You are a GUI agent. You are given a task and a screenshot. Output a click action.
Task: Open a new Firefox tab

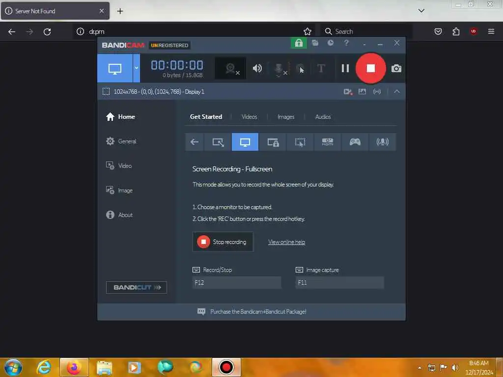pyautogui.click(x=120, y=11)
